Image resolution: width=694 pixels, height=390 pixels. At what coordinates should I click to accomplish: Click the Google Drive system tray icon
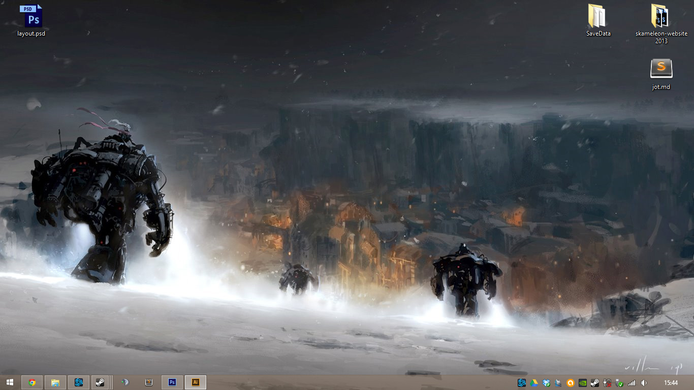click(x=534, y=383)
